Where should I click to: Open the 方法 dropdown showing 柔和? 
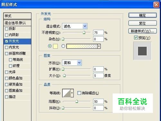[72, 63]
